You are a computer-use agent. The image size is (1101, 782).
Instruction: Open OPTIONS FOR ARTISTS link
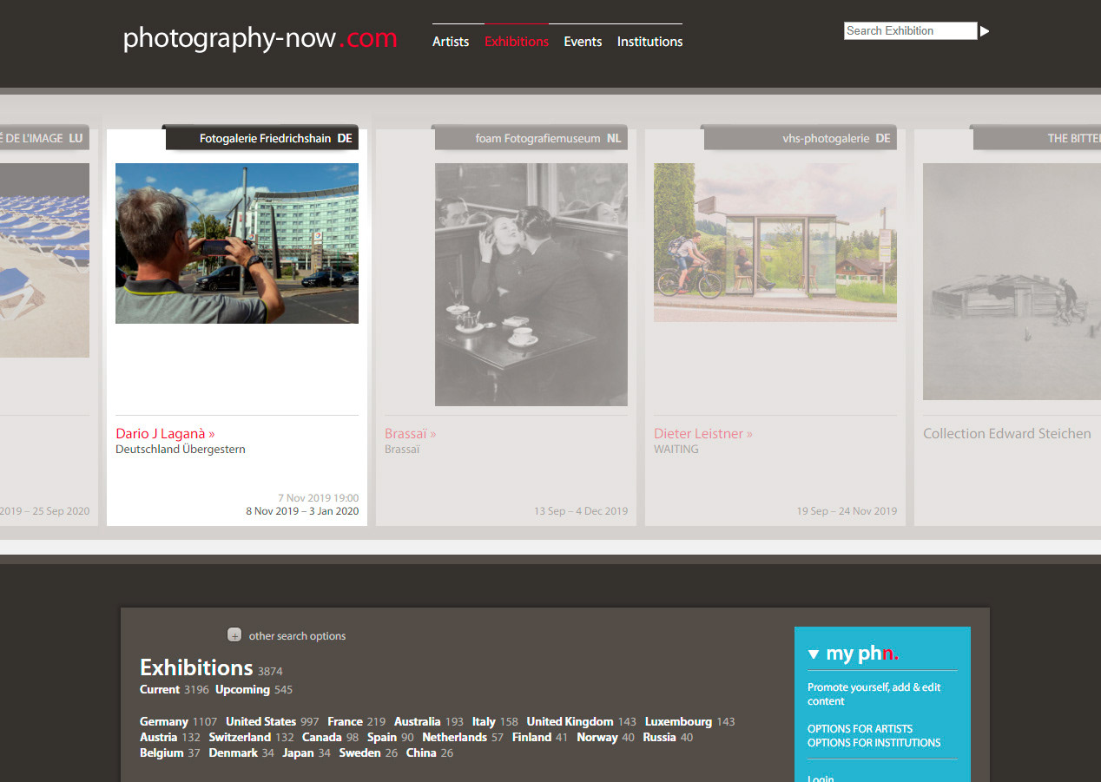click(x=860, y=729)
